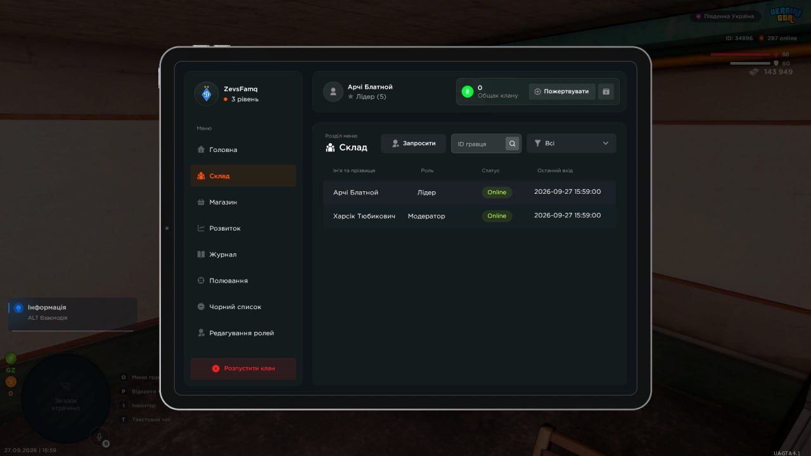This screenshot has width=811, height=456.
Task: Click the Розпустити клан button
Action: (x=243, y=369)
